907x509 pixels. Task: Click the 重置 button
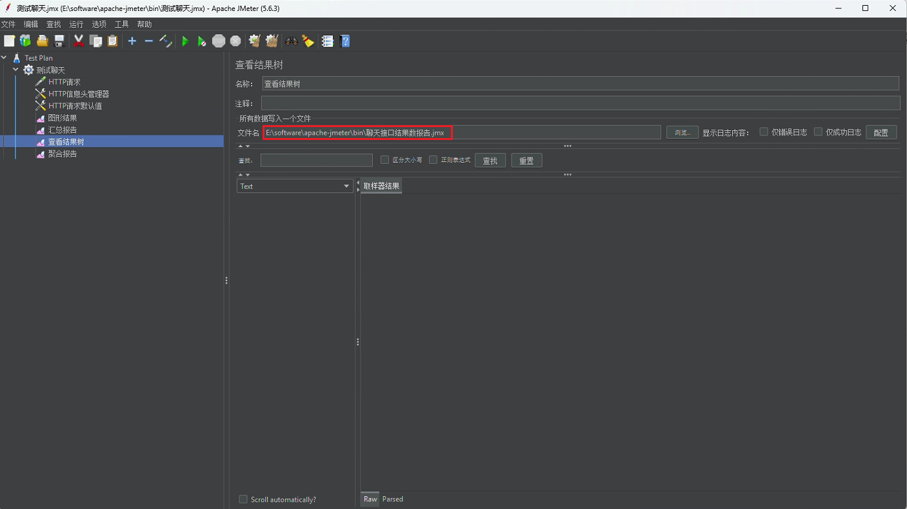(526, 161)
